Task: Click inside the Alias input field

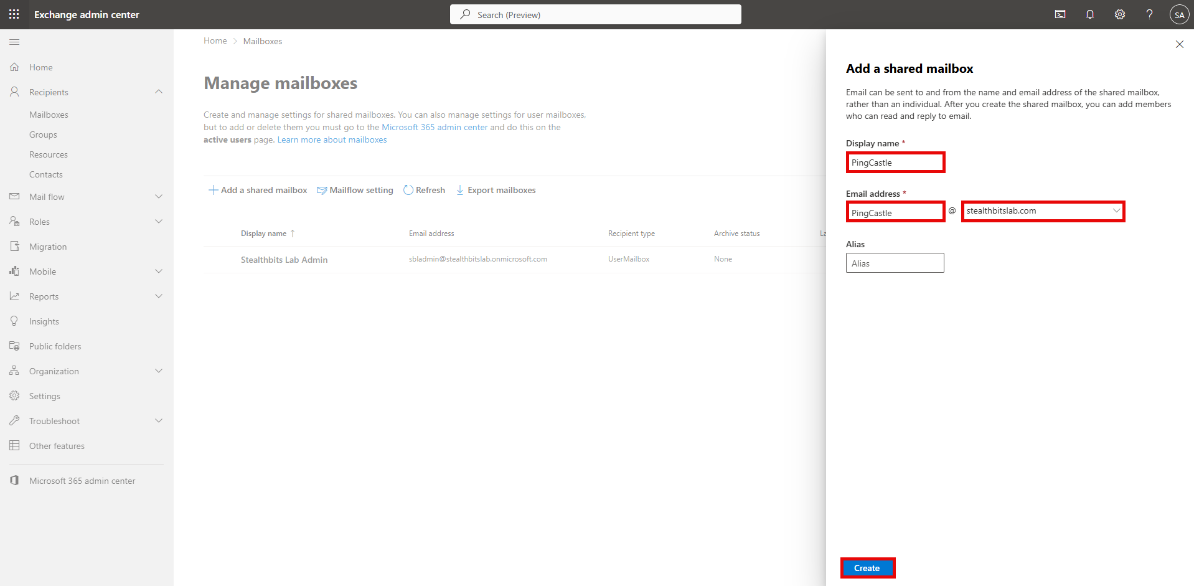Action: click(895, 263)
